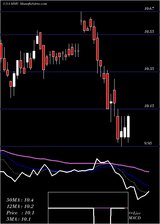This screenshot has height=224, width=160.
Task: Click the long red candle ending at 10.15
Action: click(108, 91)
